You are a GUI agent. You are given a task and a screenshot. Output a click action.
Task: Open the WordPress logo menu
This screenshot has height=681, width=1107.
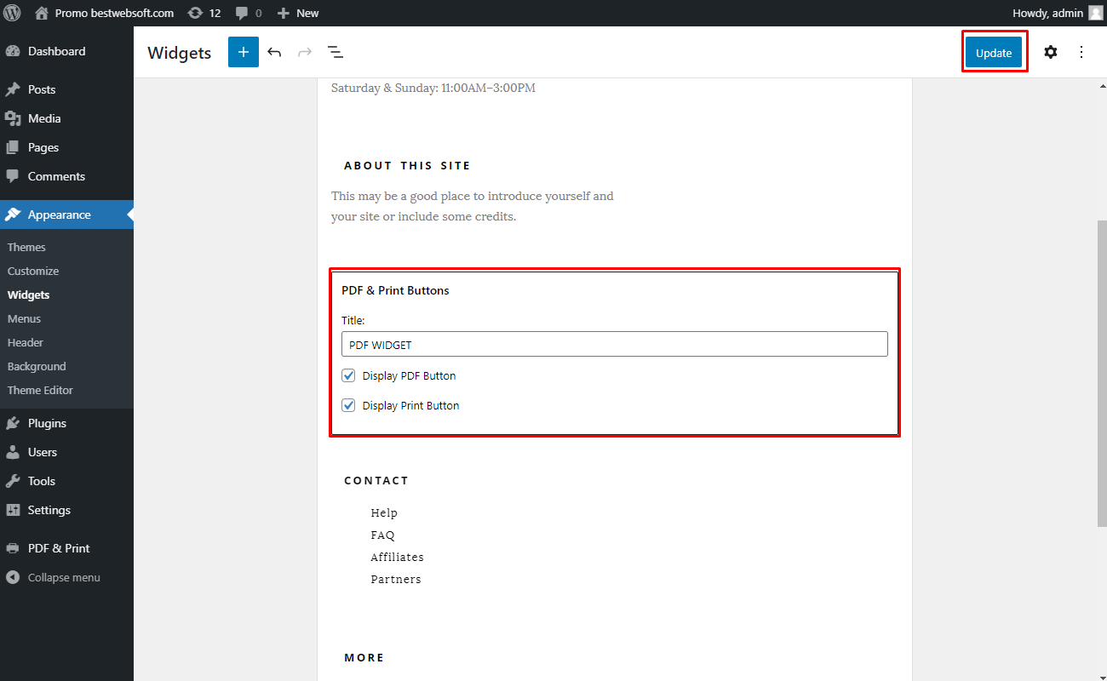(x=12, y=13)
